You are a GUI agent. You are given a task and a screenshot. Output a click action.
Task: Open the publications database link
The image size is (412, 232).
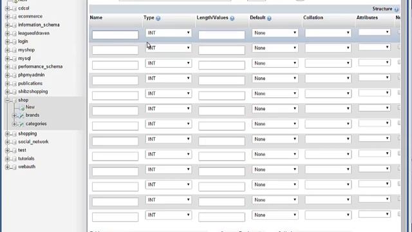click(x=30, y=83)
